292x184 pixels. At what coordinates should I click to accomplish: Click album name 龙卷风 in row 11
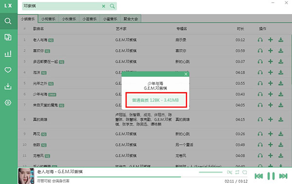181,155
